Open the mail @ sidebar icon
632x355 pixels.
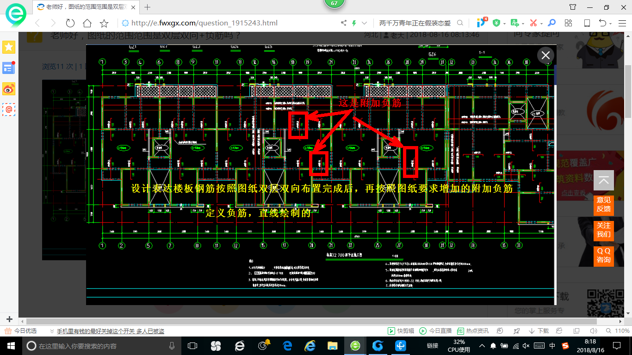click(9, 109)
